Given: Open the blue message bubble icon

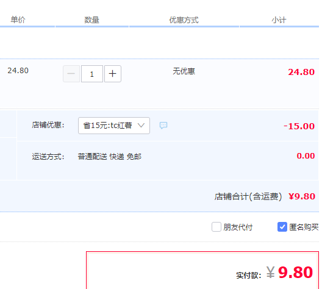Looking at the screenshot, I should click(x=163, y=125).
